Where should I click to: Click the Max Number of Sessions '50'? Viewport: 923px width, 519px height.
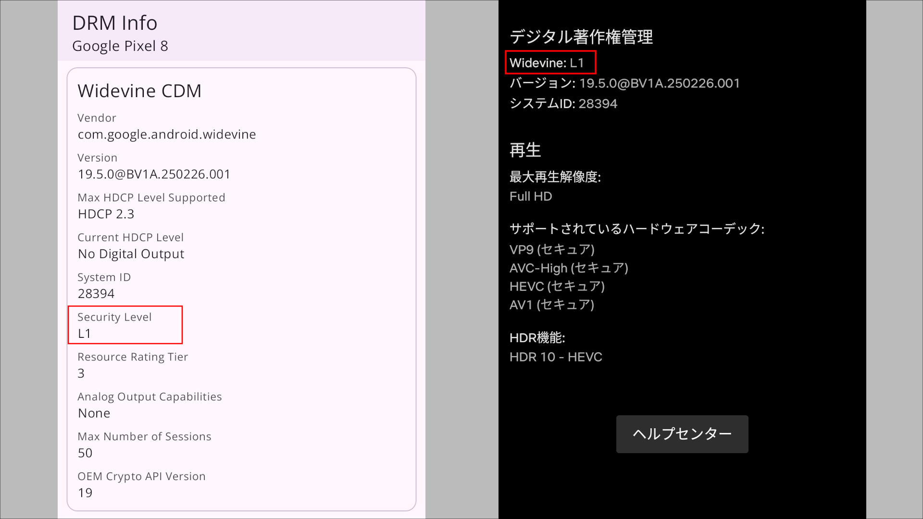[85, 453]
